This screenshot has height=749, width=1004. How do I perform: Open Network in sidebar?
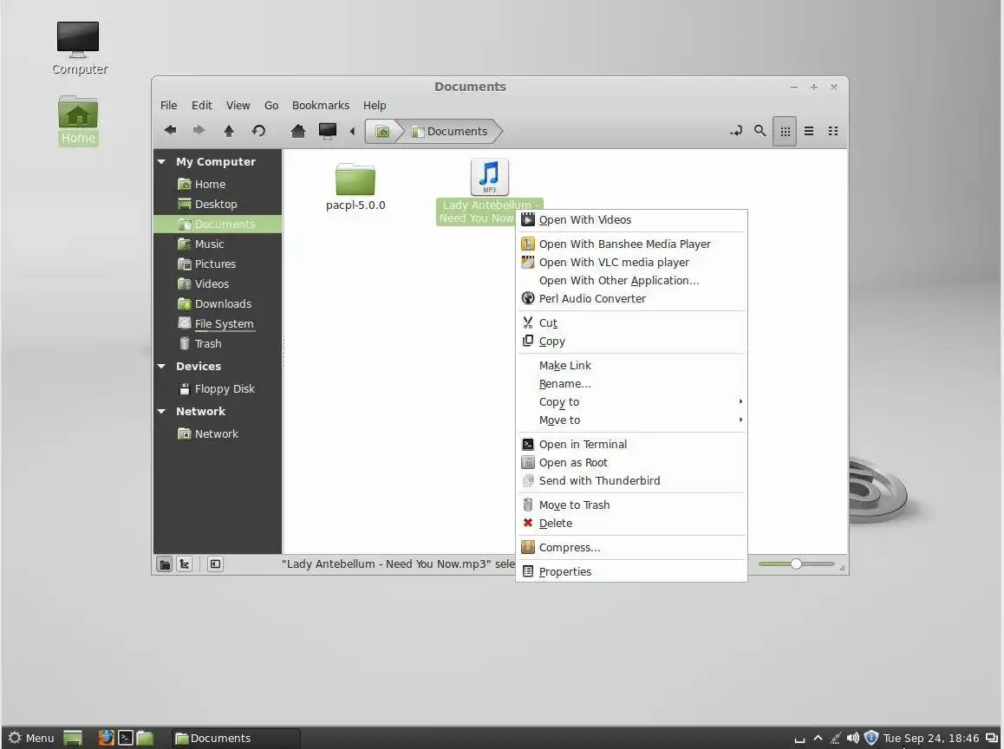[218, 433]
